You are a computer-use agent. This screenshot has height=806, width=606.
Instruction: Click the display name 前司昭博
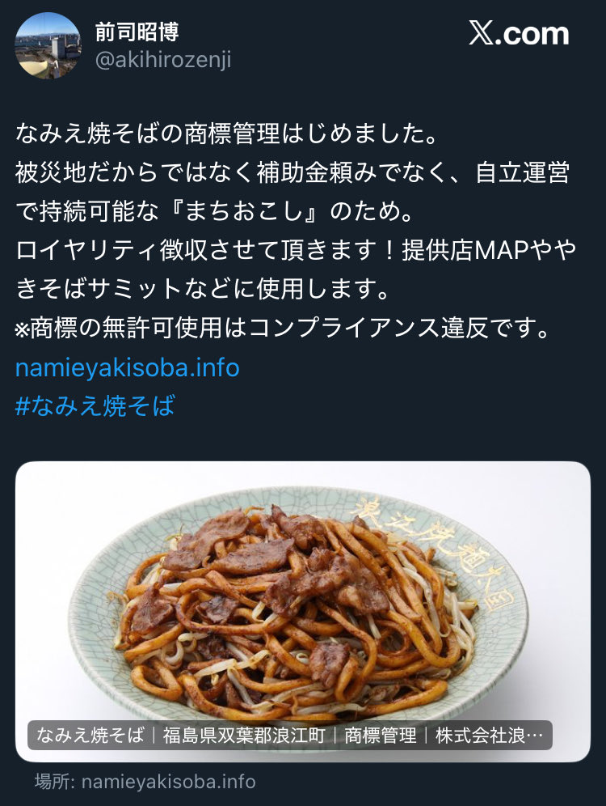[137, 32]
